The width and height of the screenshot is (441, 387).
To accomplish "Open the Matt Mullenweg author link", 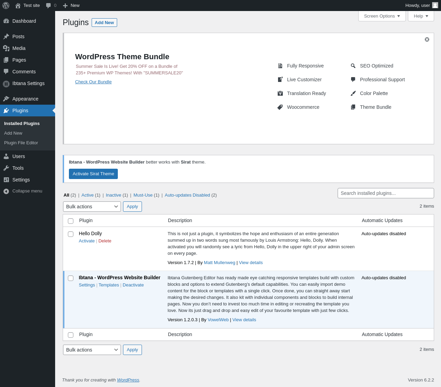I will click(219, 263).
